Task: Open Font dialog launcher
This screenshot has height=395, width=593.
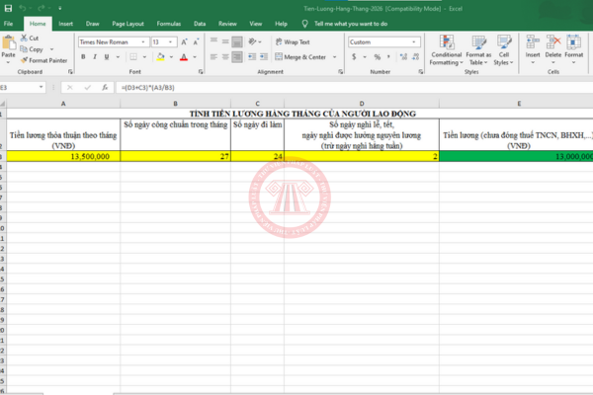Action: pos(201,72)
